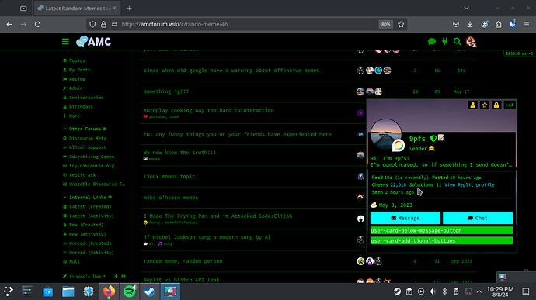Image resolution: width=536 pixels, height=300 pixels.
Task: Show the +44 more badges on user card
Action: [x=510, y=105]
